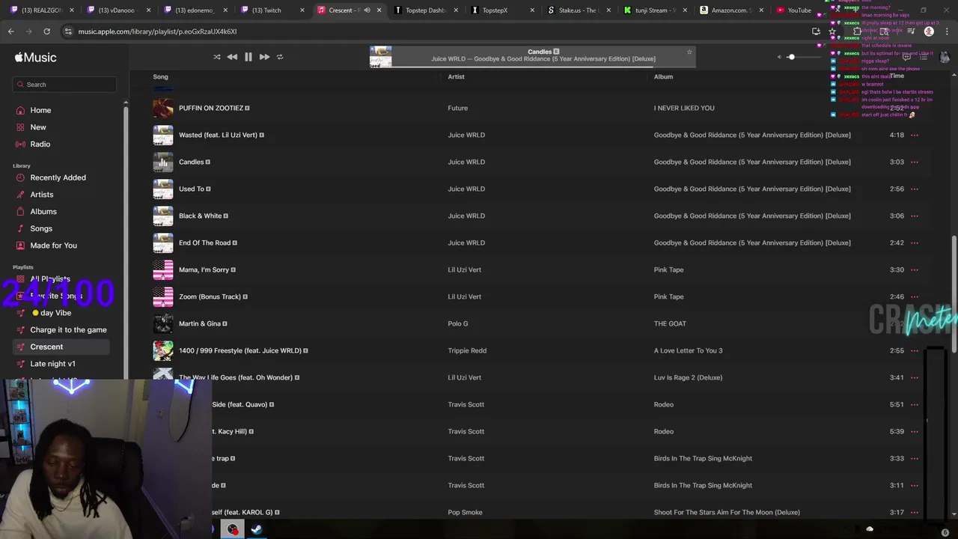Click 1400 / 999 Freestyle album art
The height and width of the screenshot is (539, 958).
click(x=163, y=350)
